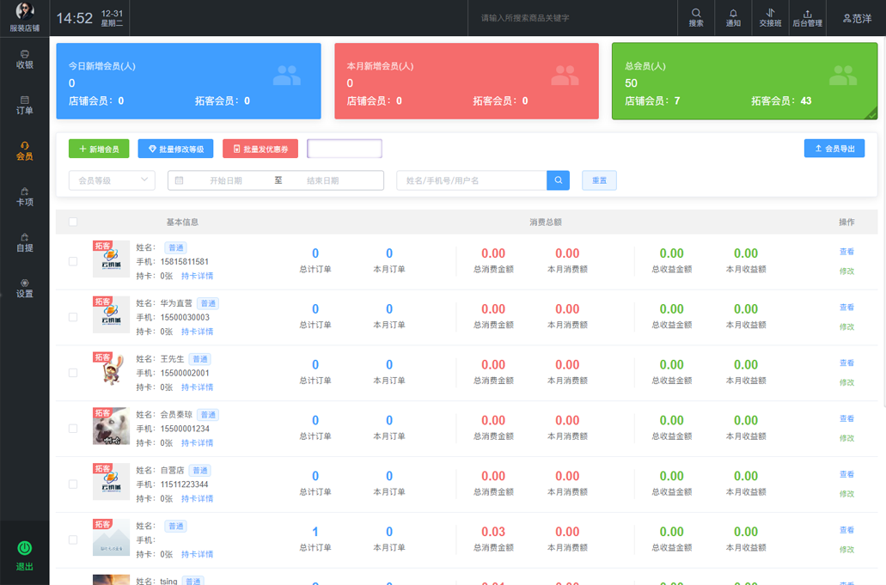
Task: Click the 新增会员 button
Action: tap(99, 149)
